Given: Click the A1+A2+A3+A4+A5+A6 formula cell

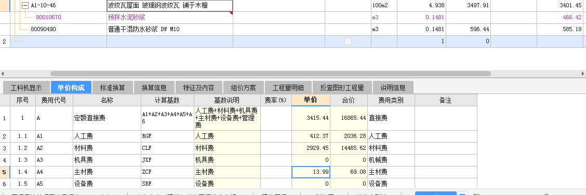Looking at the screenshot, I should tap(167, 118).
